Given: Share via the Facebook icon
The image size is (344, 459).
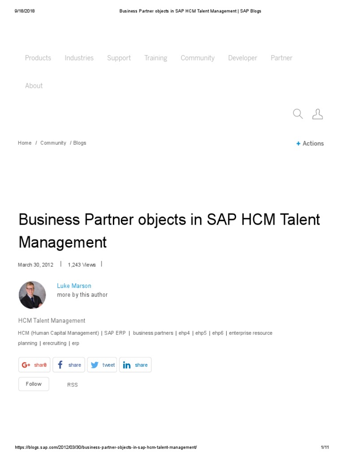Looking at the screenshot, I should [x=60, y=365].
